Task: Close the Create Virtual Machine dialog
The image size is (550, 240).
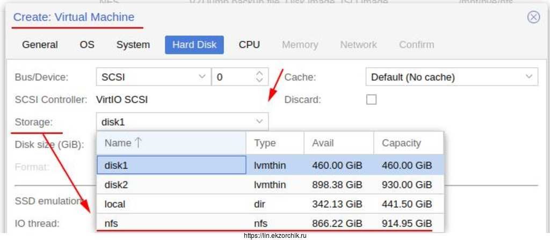Action: coord(533,17)
